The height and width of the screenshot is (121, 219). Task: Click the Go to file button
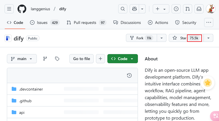(81, 59)
